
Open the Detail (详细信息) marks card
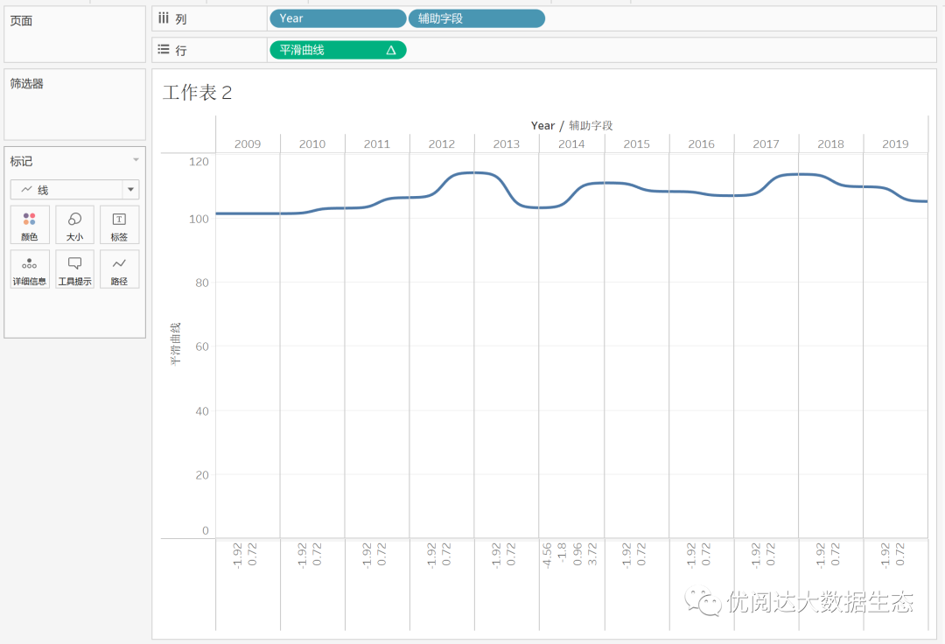tap(30, 269)
